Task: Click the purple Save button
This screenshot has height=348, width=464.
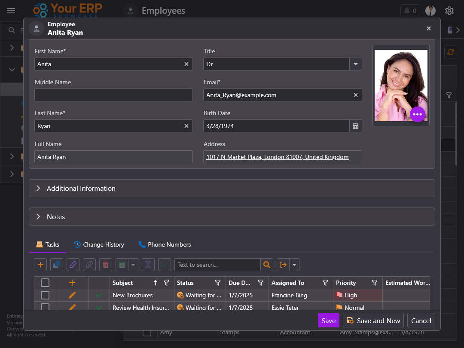Action: (x=328, y=321)
